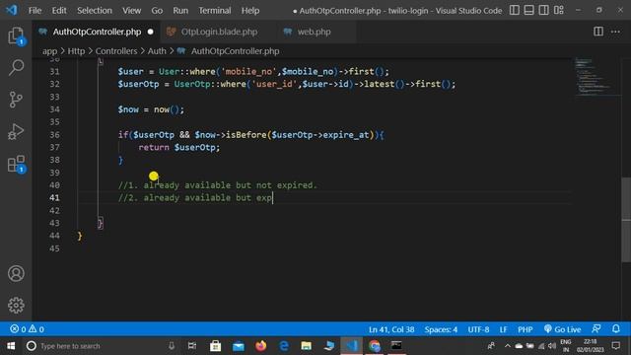The height and width of the screenshot is (355, 631).
Task: Open the Selection menu
Action: (x=95, y=11)
